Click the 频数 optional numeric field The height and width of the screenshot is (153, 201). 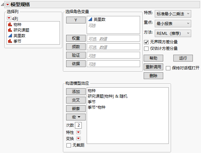tap(113, 47)
